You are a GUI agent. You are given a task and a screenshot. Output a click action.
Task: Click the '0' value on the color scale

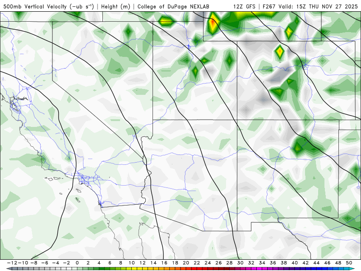point(77,263)
